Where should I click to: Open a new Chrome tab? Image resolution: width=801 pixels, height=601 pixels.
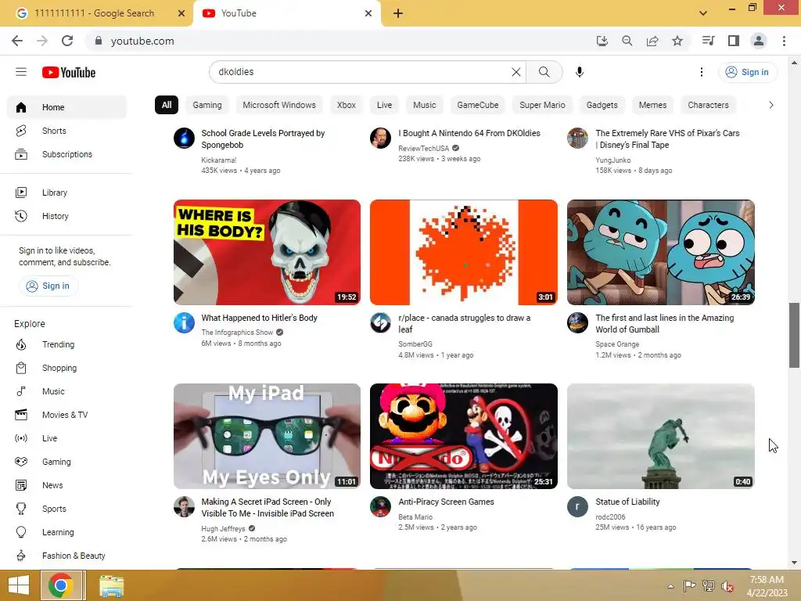pos(398,13)
